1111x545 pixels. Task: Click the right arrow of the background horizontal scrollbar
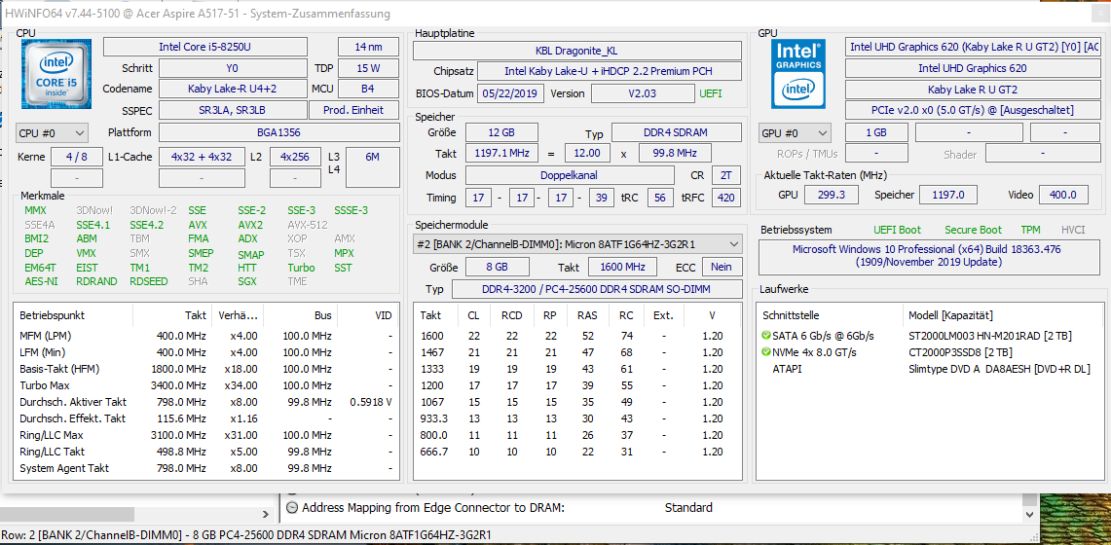[267, 515]
